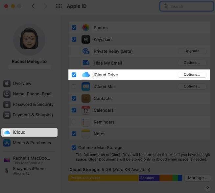This screenshot has width=215, height=193.
Task: Open Options for iCloud Drive
Action: coord(192,75)
